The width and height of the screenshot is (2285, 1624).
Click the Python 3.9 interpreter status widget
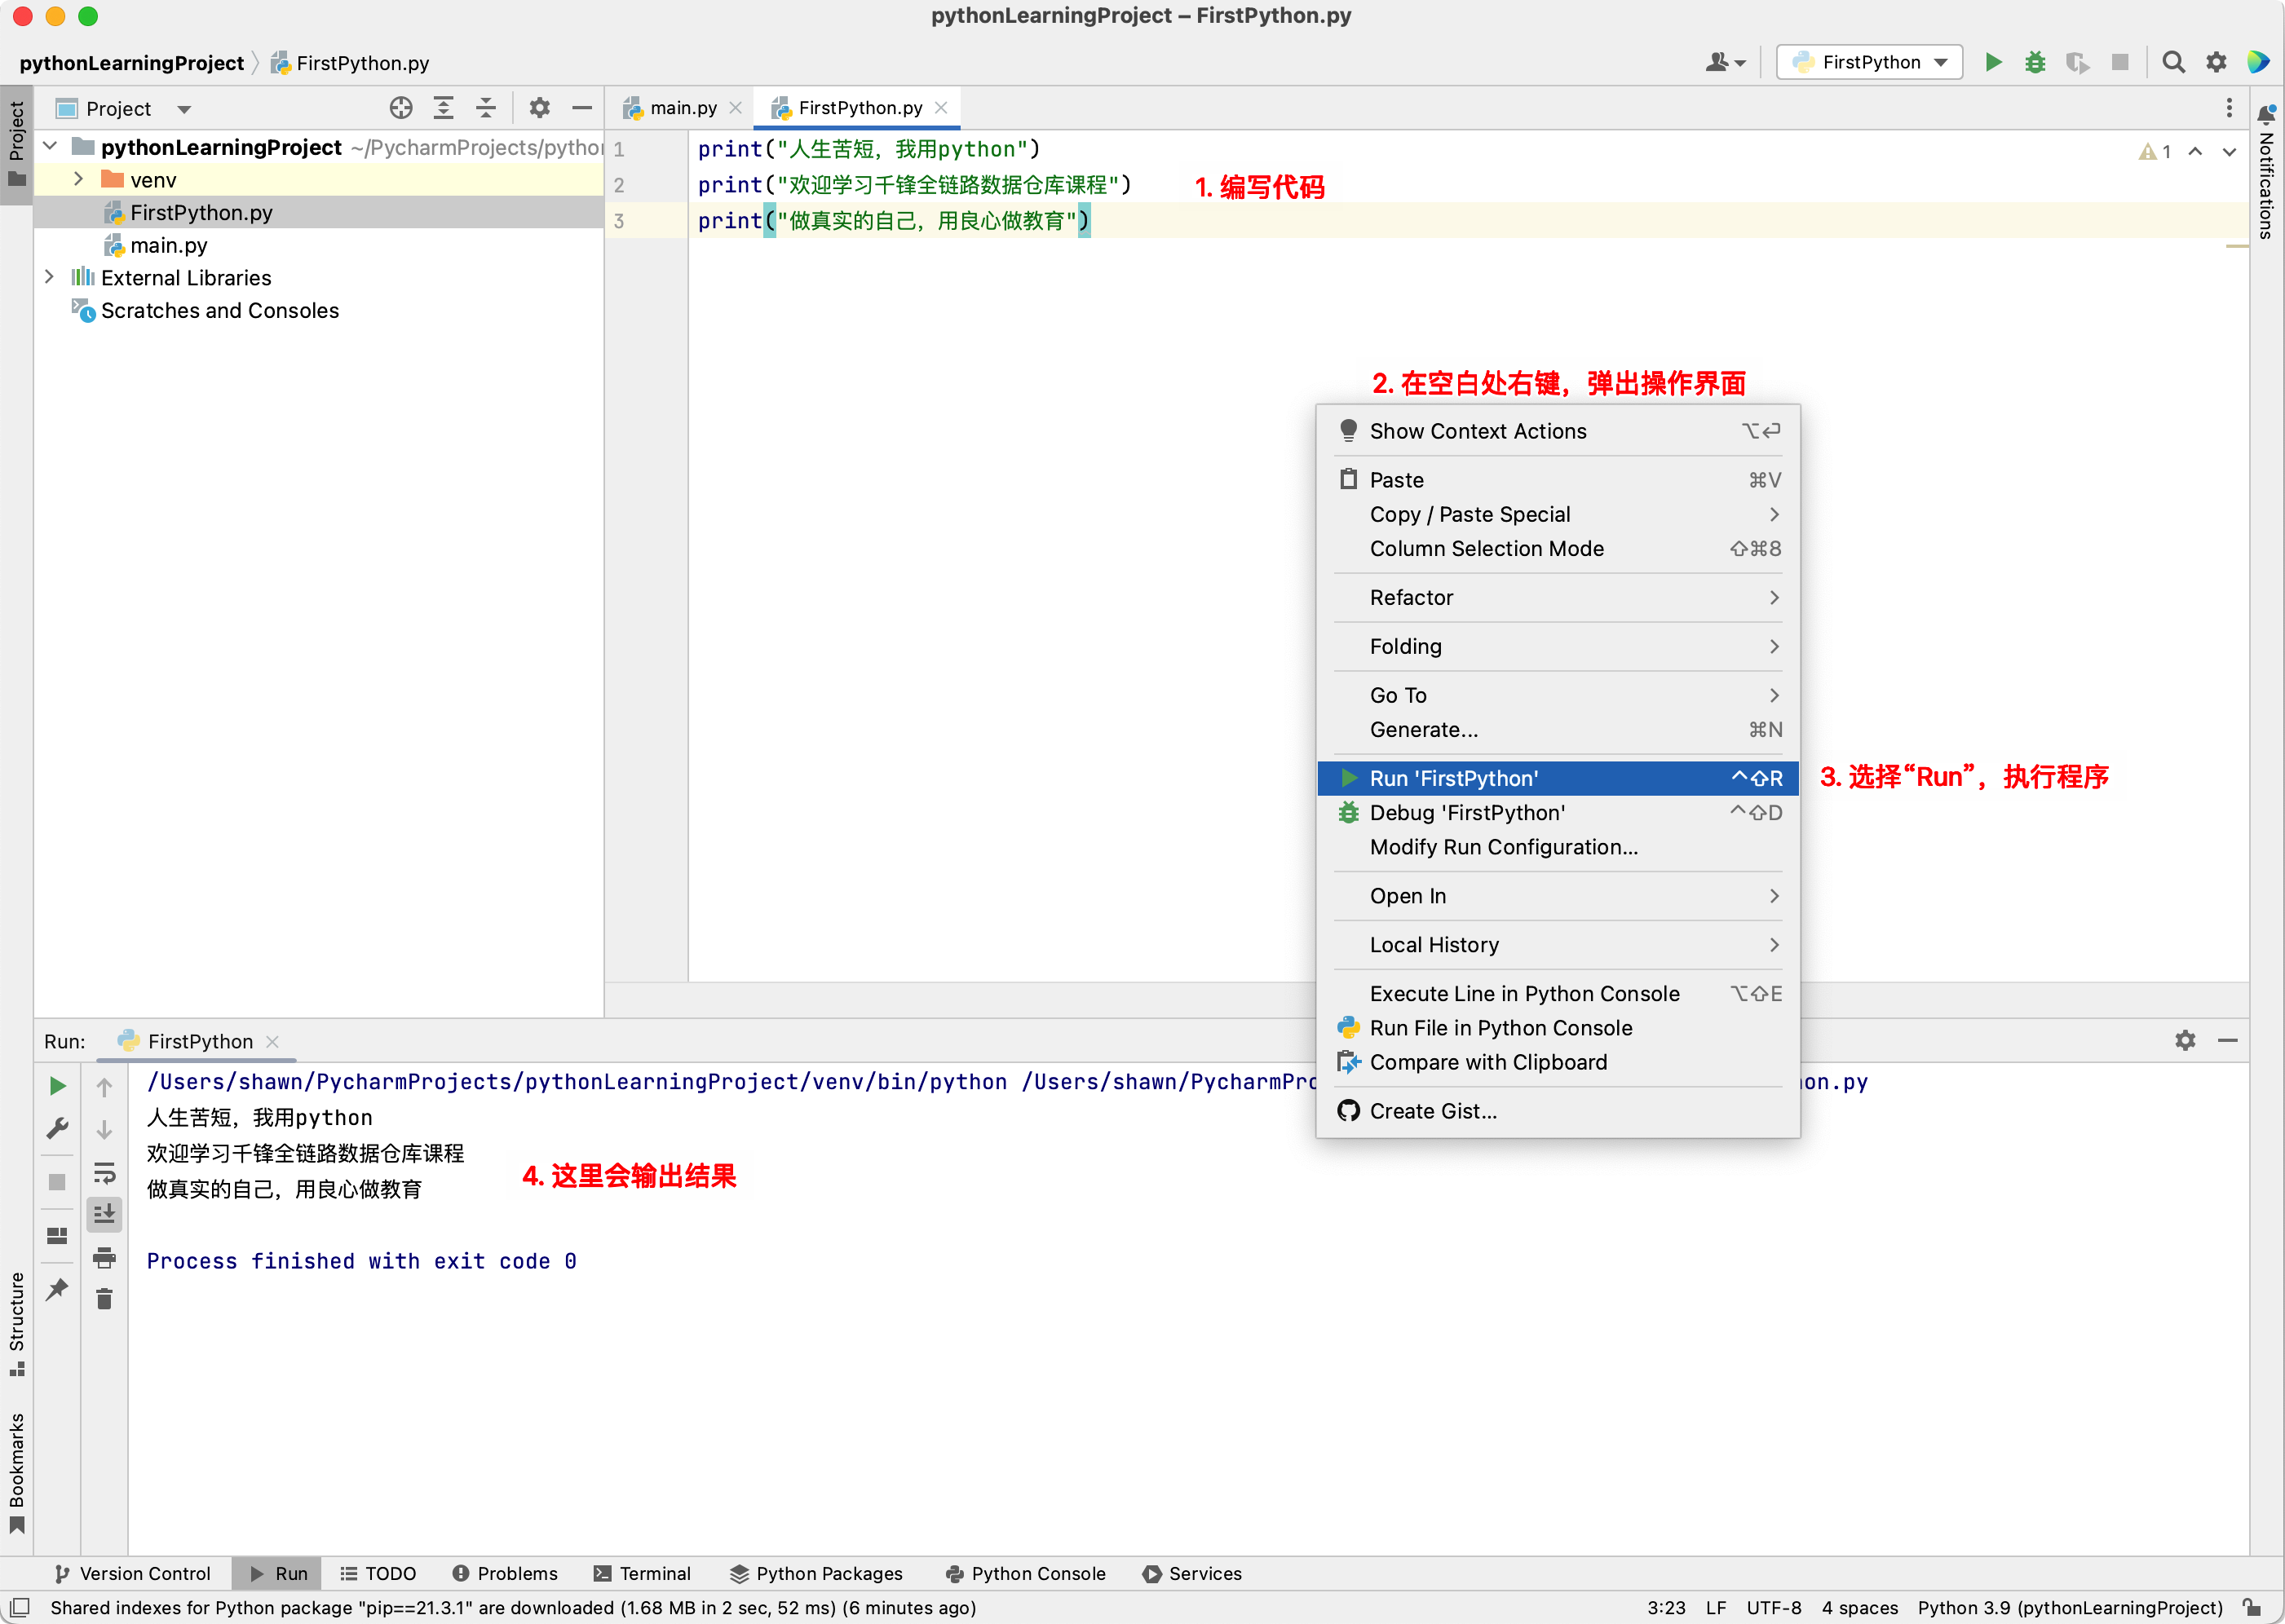pyautogui.click(x=2068, y=1607)
